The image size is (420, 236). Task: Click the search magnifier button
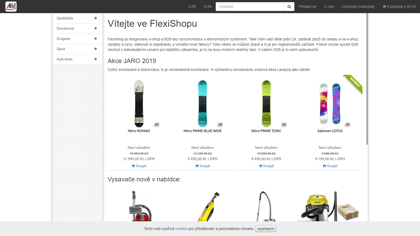pyautogui.click(x=289, y=7)
